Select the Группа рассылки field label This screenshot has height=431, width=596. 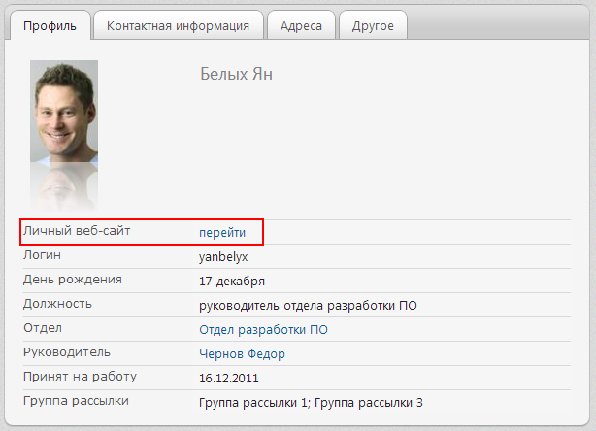point(76,401)
